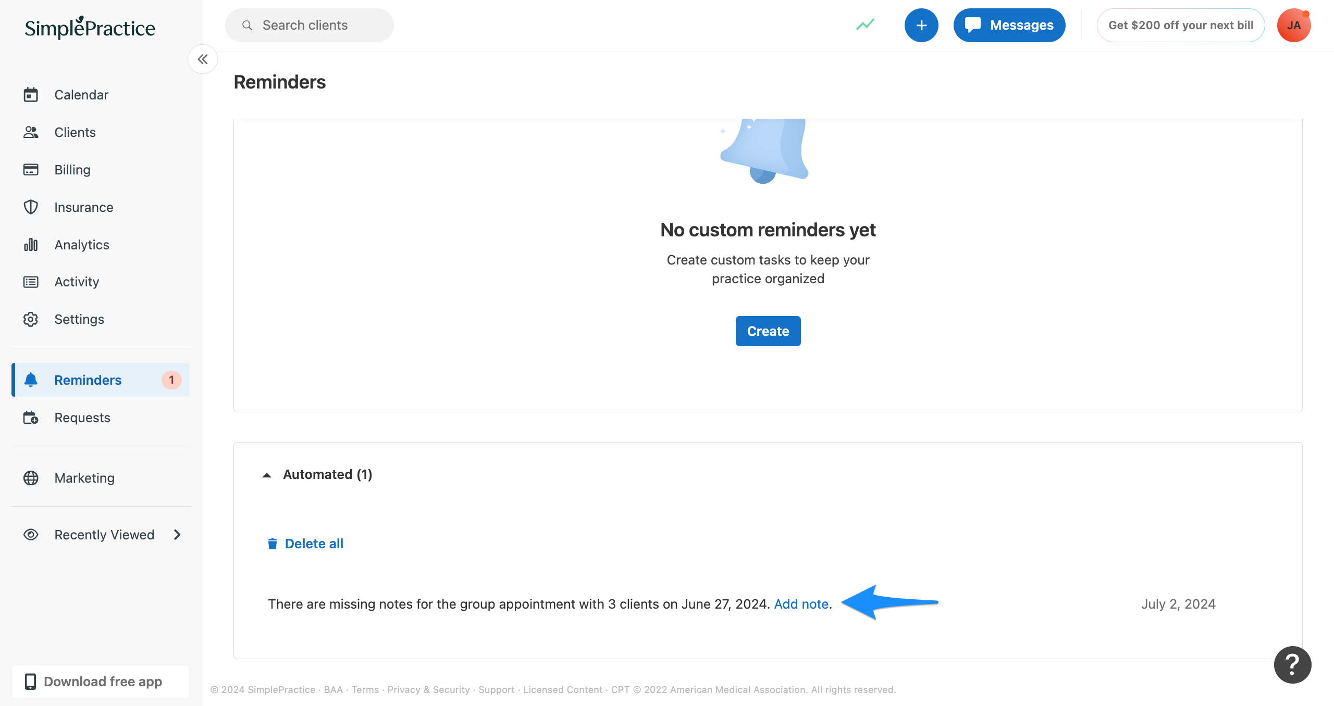The image size is (1334, 706).
Task: Collapse the sidebar with the double chevron
Action: [x=202, y=59]
